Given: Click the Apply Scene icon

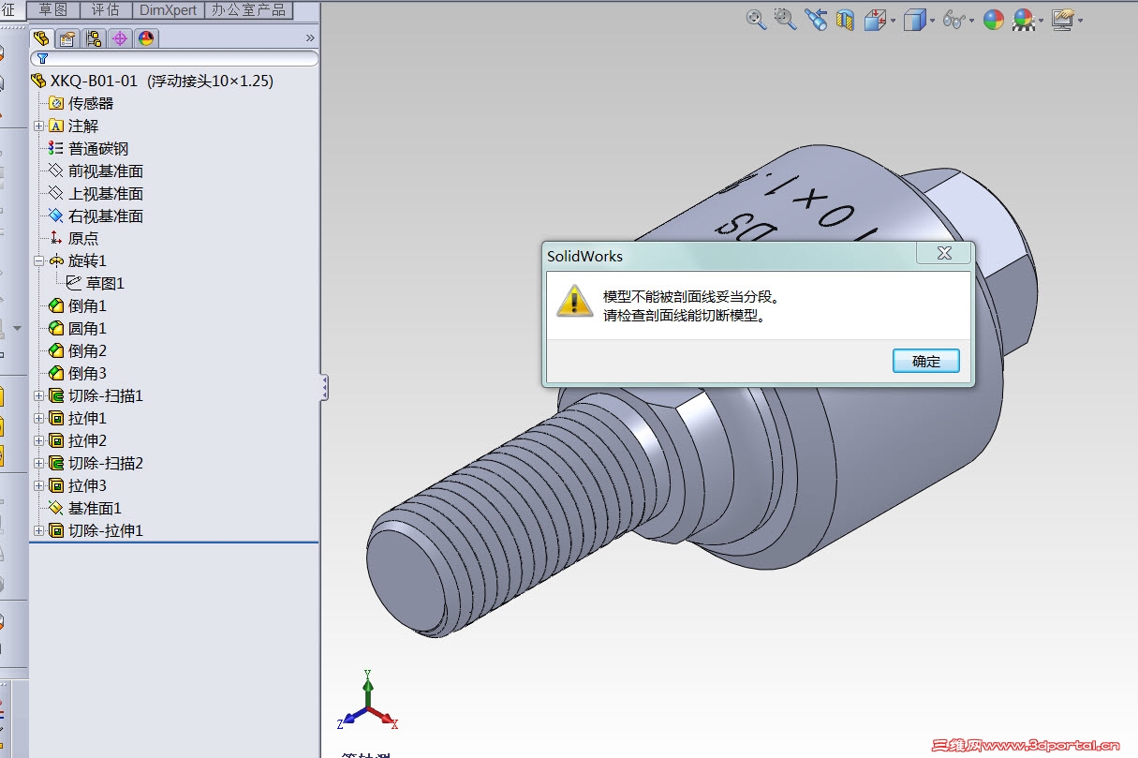Looking at the screenshot, I should tap(1023, 20).
